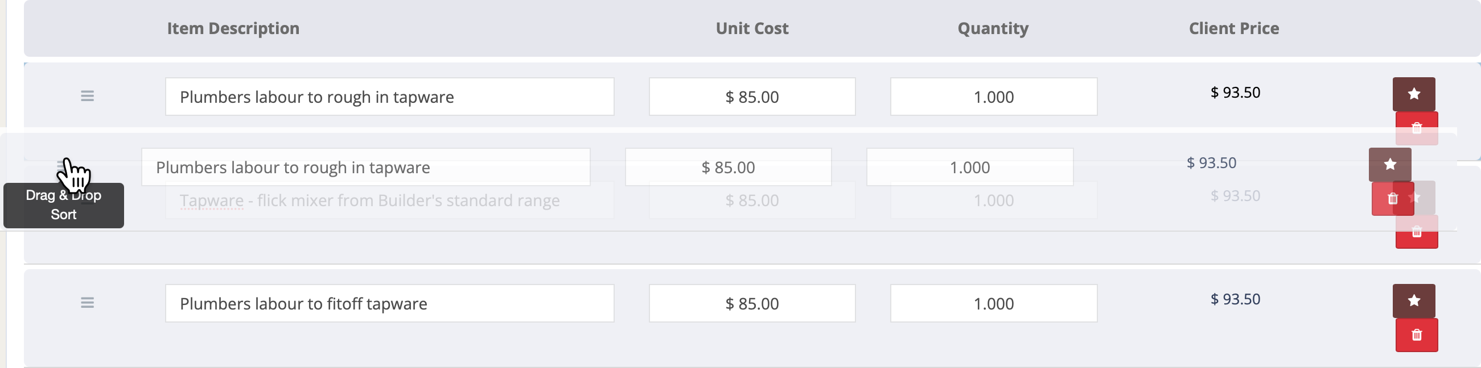Click the unit cost field on the fitoff row
The image size is (1481, 368).
point(752,303)
